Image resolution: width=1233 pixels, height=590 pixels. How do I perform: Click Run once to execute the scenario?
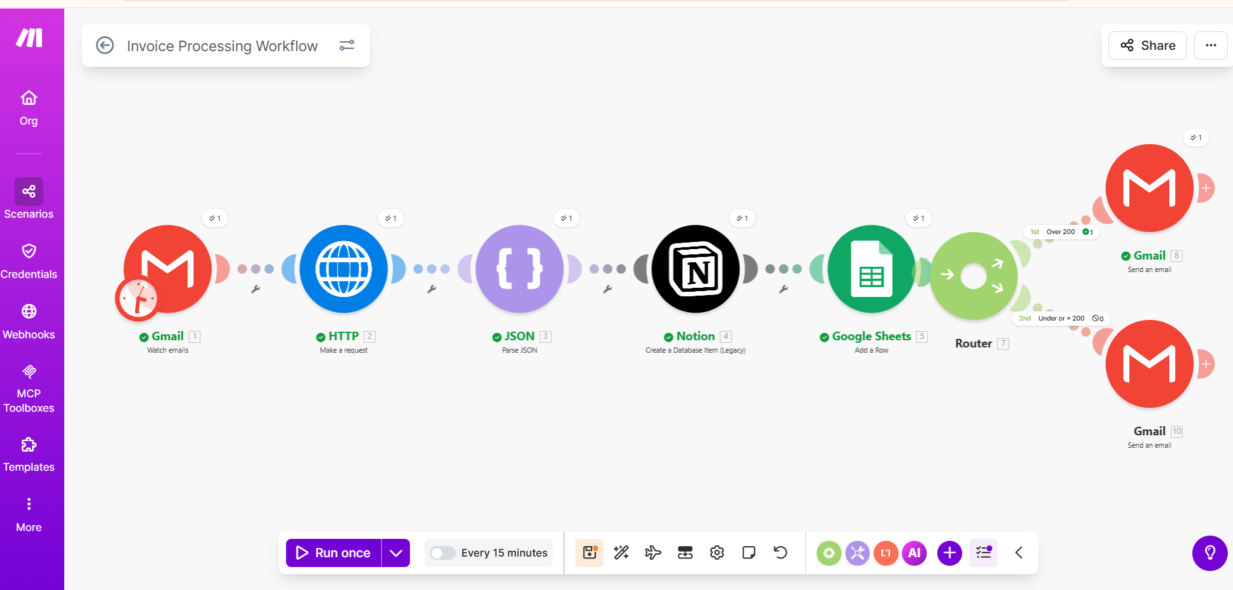click(x=334, y=553)
